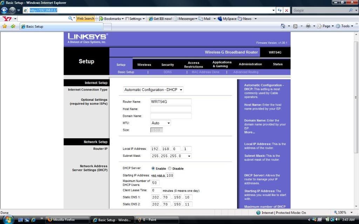
Task: Open MySpace from the Yahoo toolbar
Action: coord(227,19)
